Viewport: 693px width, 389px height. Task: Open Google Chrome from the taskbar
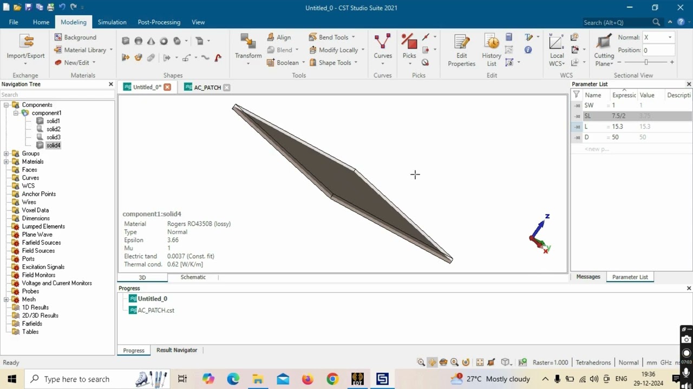click(x=332, y=379)
